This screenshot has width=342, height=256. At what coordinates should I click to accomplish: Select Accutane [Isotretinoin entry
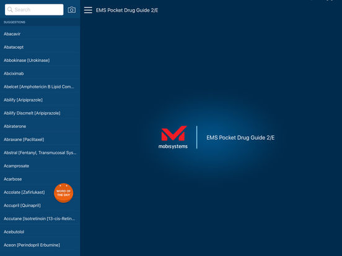[x=40, y=218]
